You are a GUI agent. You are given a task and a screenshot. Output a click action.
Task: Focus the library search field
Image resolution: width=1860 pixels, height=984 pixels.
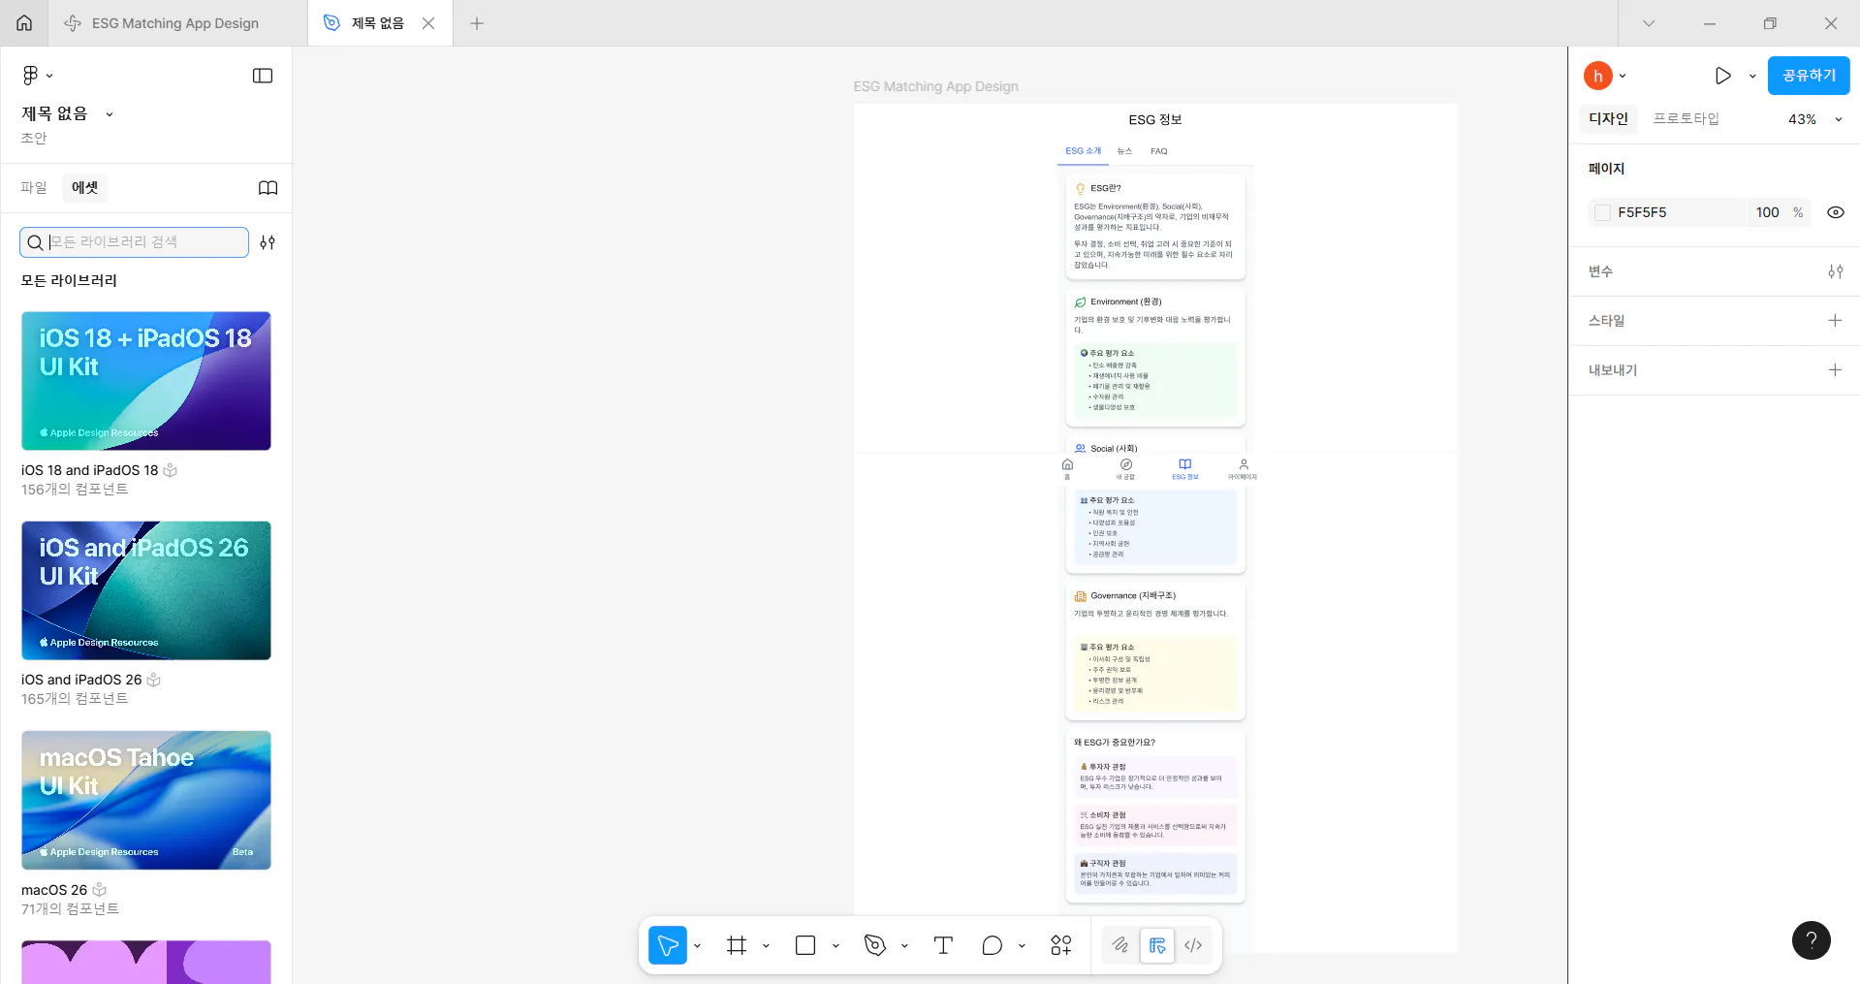pos(134,242)
